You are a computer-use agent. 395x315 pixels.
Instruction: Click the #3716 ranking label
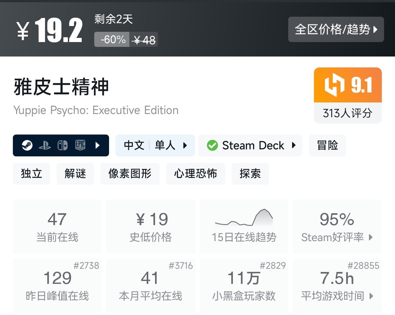[180, 266]
